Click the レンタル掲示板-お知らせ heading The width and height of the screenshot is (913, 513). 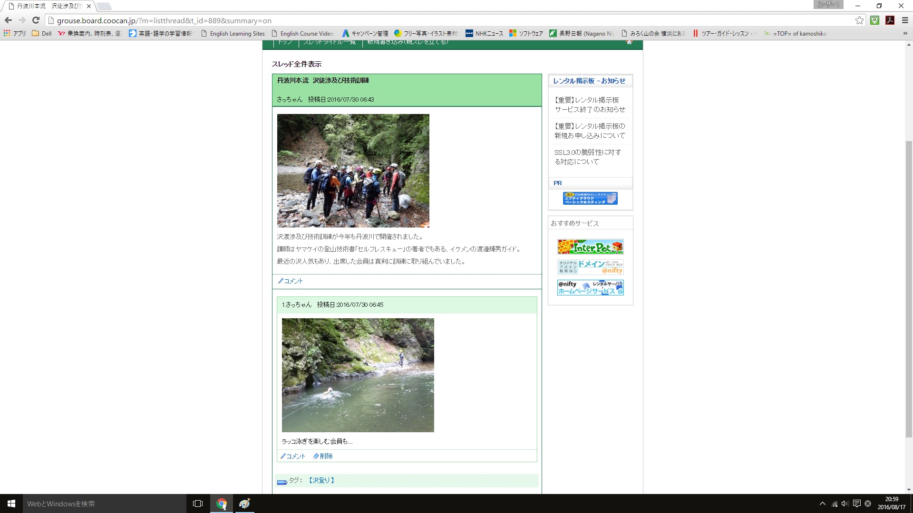click(x=589, y=81)
